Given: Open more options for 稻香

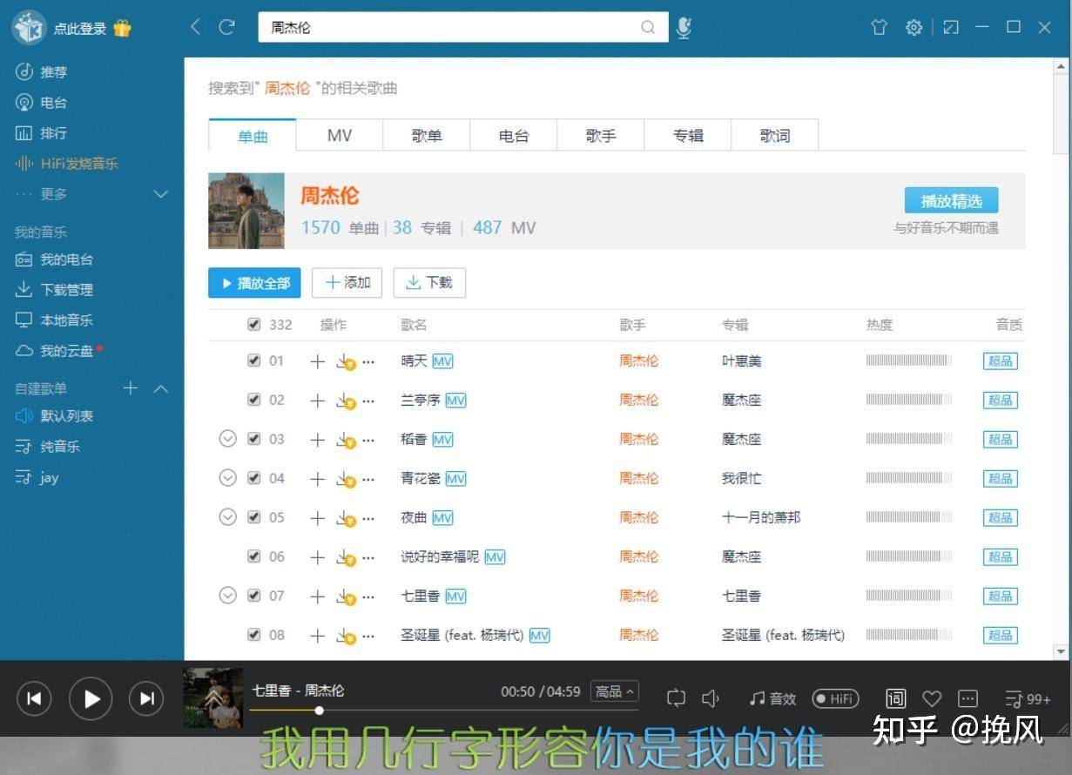Looking at the screenshot, I should point(368,440).
